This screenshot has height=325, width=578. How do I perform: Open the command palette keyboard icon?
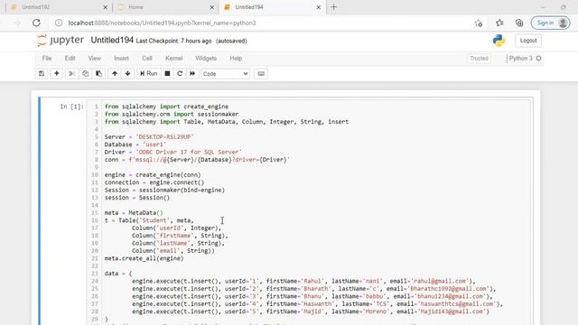[261, 74]
